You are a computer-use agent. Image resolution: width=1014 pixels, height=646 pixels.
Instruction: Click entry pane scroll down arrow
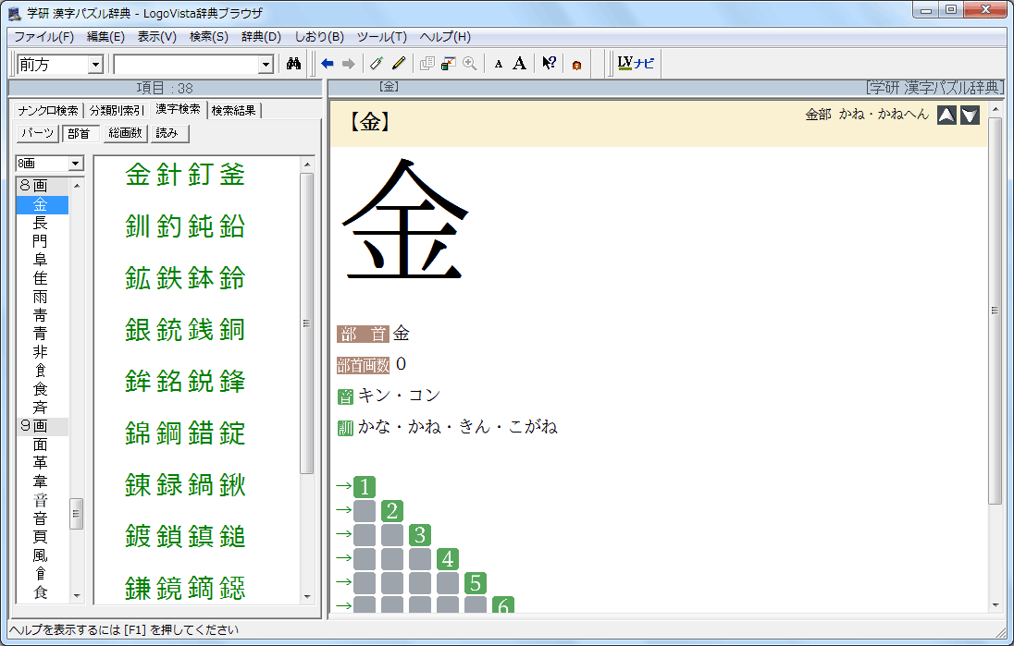click(x=995, y=605)
